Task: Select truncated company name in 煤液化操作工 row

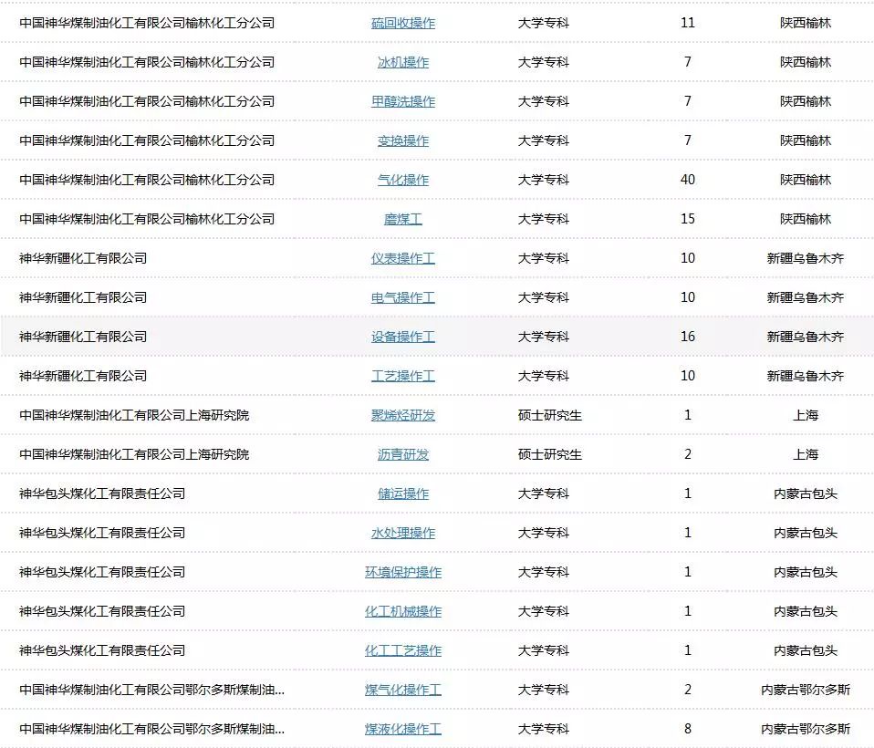Action: (x=151, y=729)
